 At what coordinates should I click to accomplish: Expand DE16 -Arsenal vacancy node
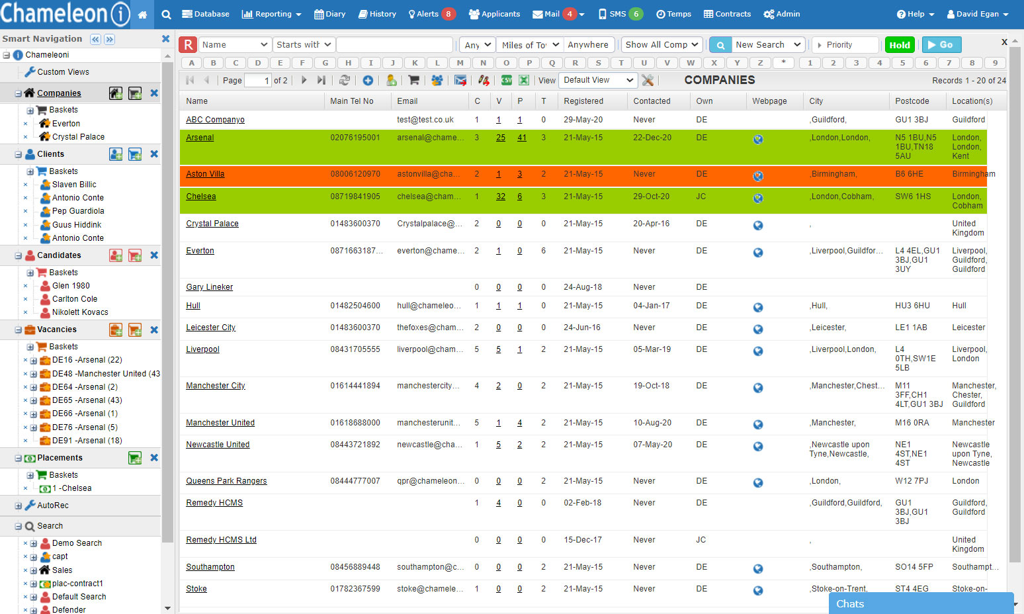[34, 360]
